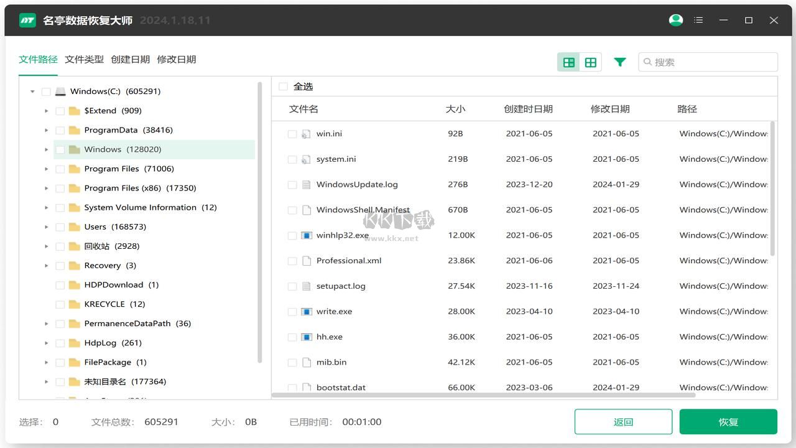Click the file list horizontal scrollbar
Viewport: 796px width, 448px height.
tap(484, 394)
